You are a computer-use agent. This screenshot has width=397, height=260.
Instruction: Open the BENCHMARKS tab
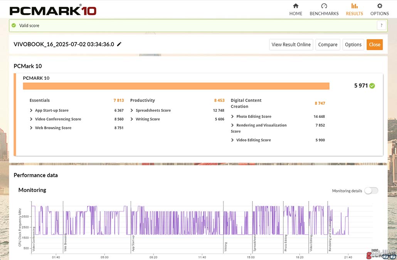click(324, 10)
